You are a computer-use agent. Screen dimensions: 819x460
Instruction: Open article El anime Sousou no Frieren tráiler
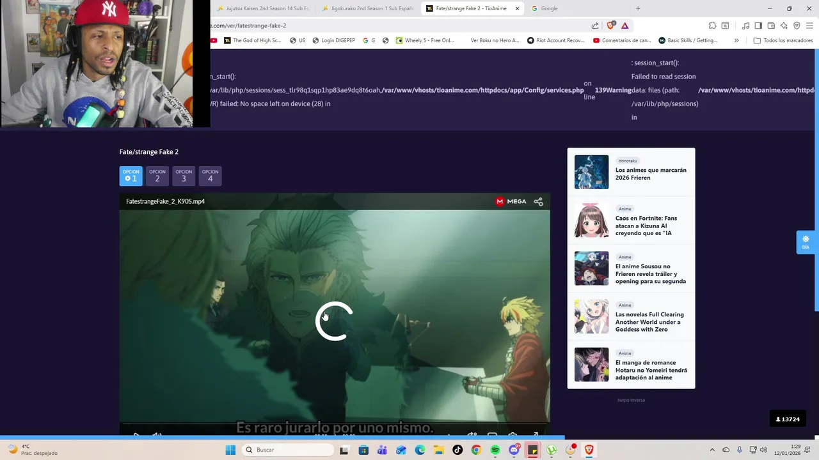click(x=651, y=273)
